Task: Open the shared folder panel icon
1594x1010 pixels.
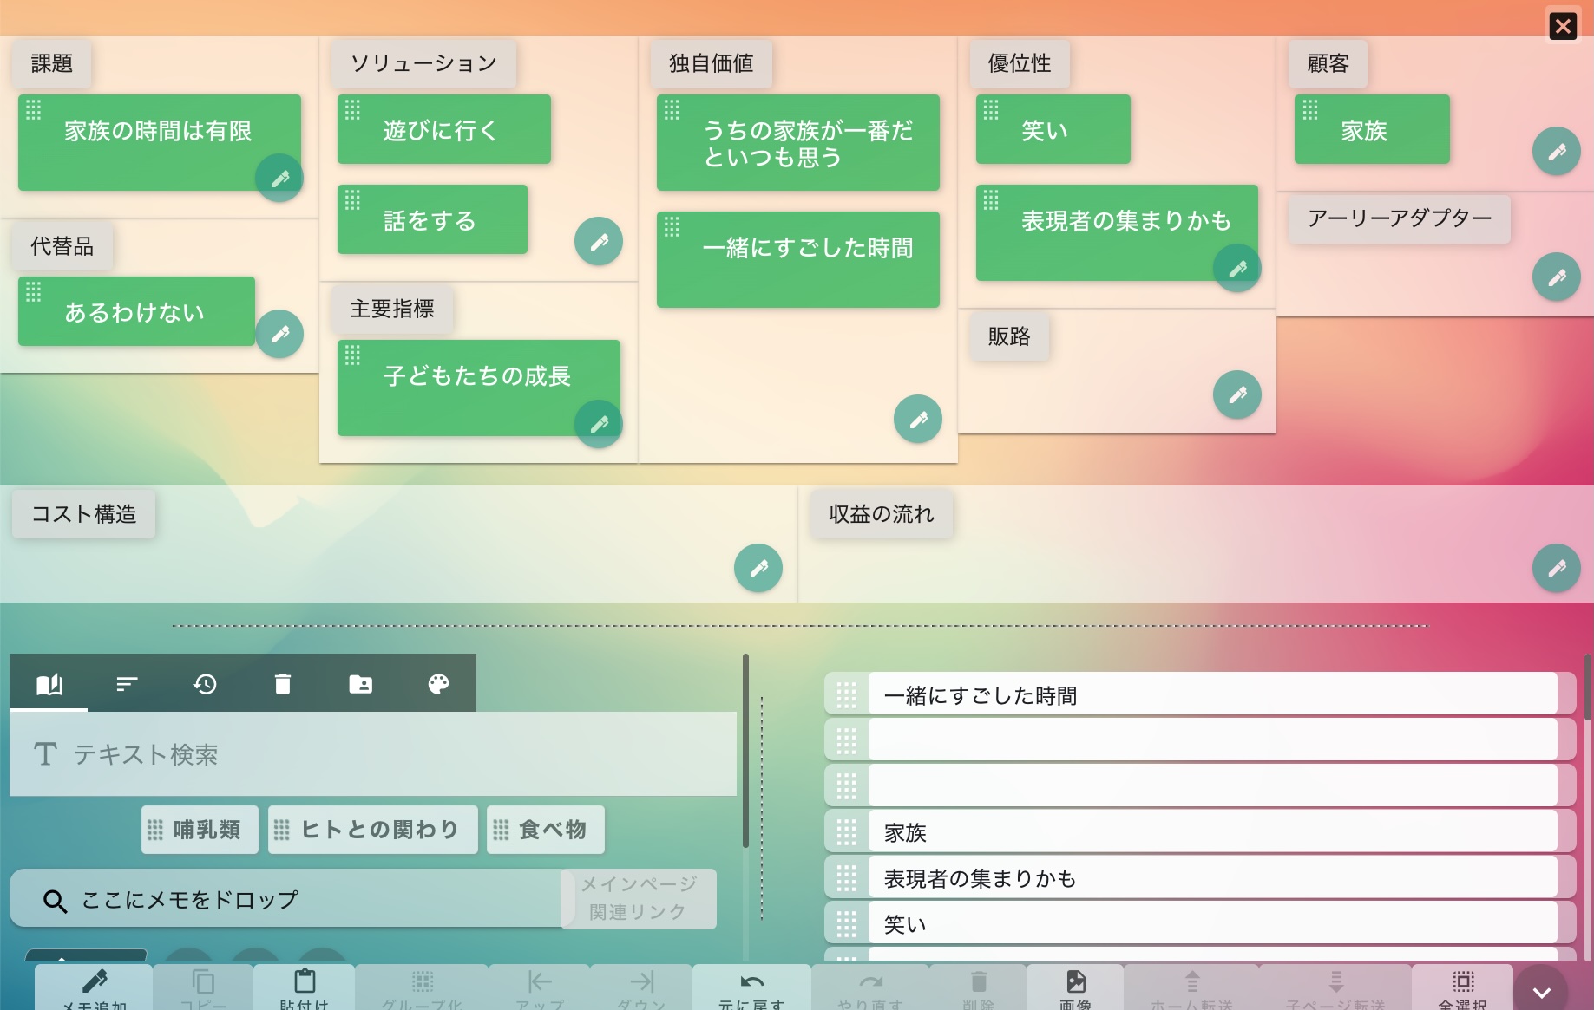Action: click(x=360, y=684)
